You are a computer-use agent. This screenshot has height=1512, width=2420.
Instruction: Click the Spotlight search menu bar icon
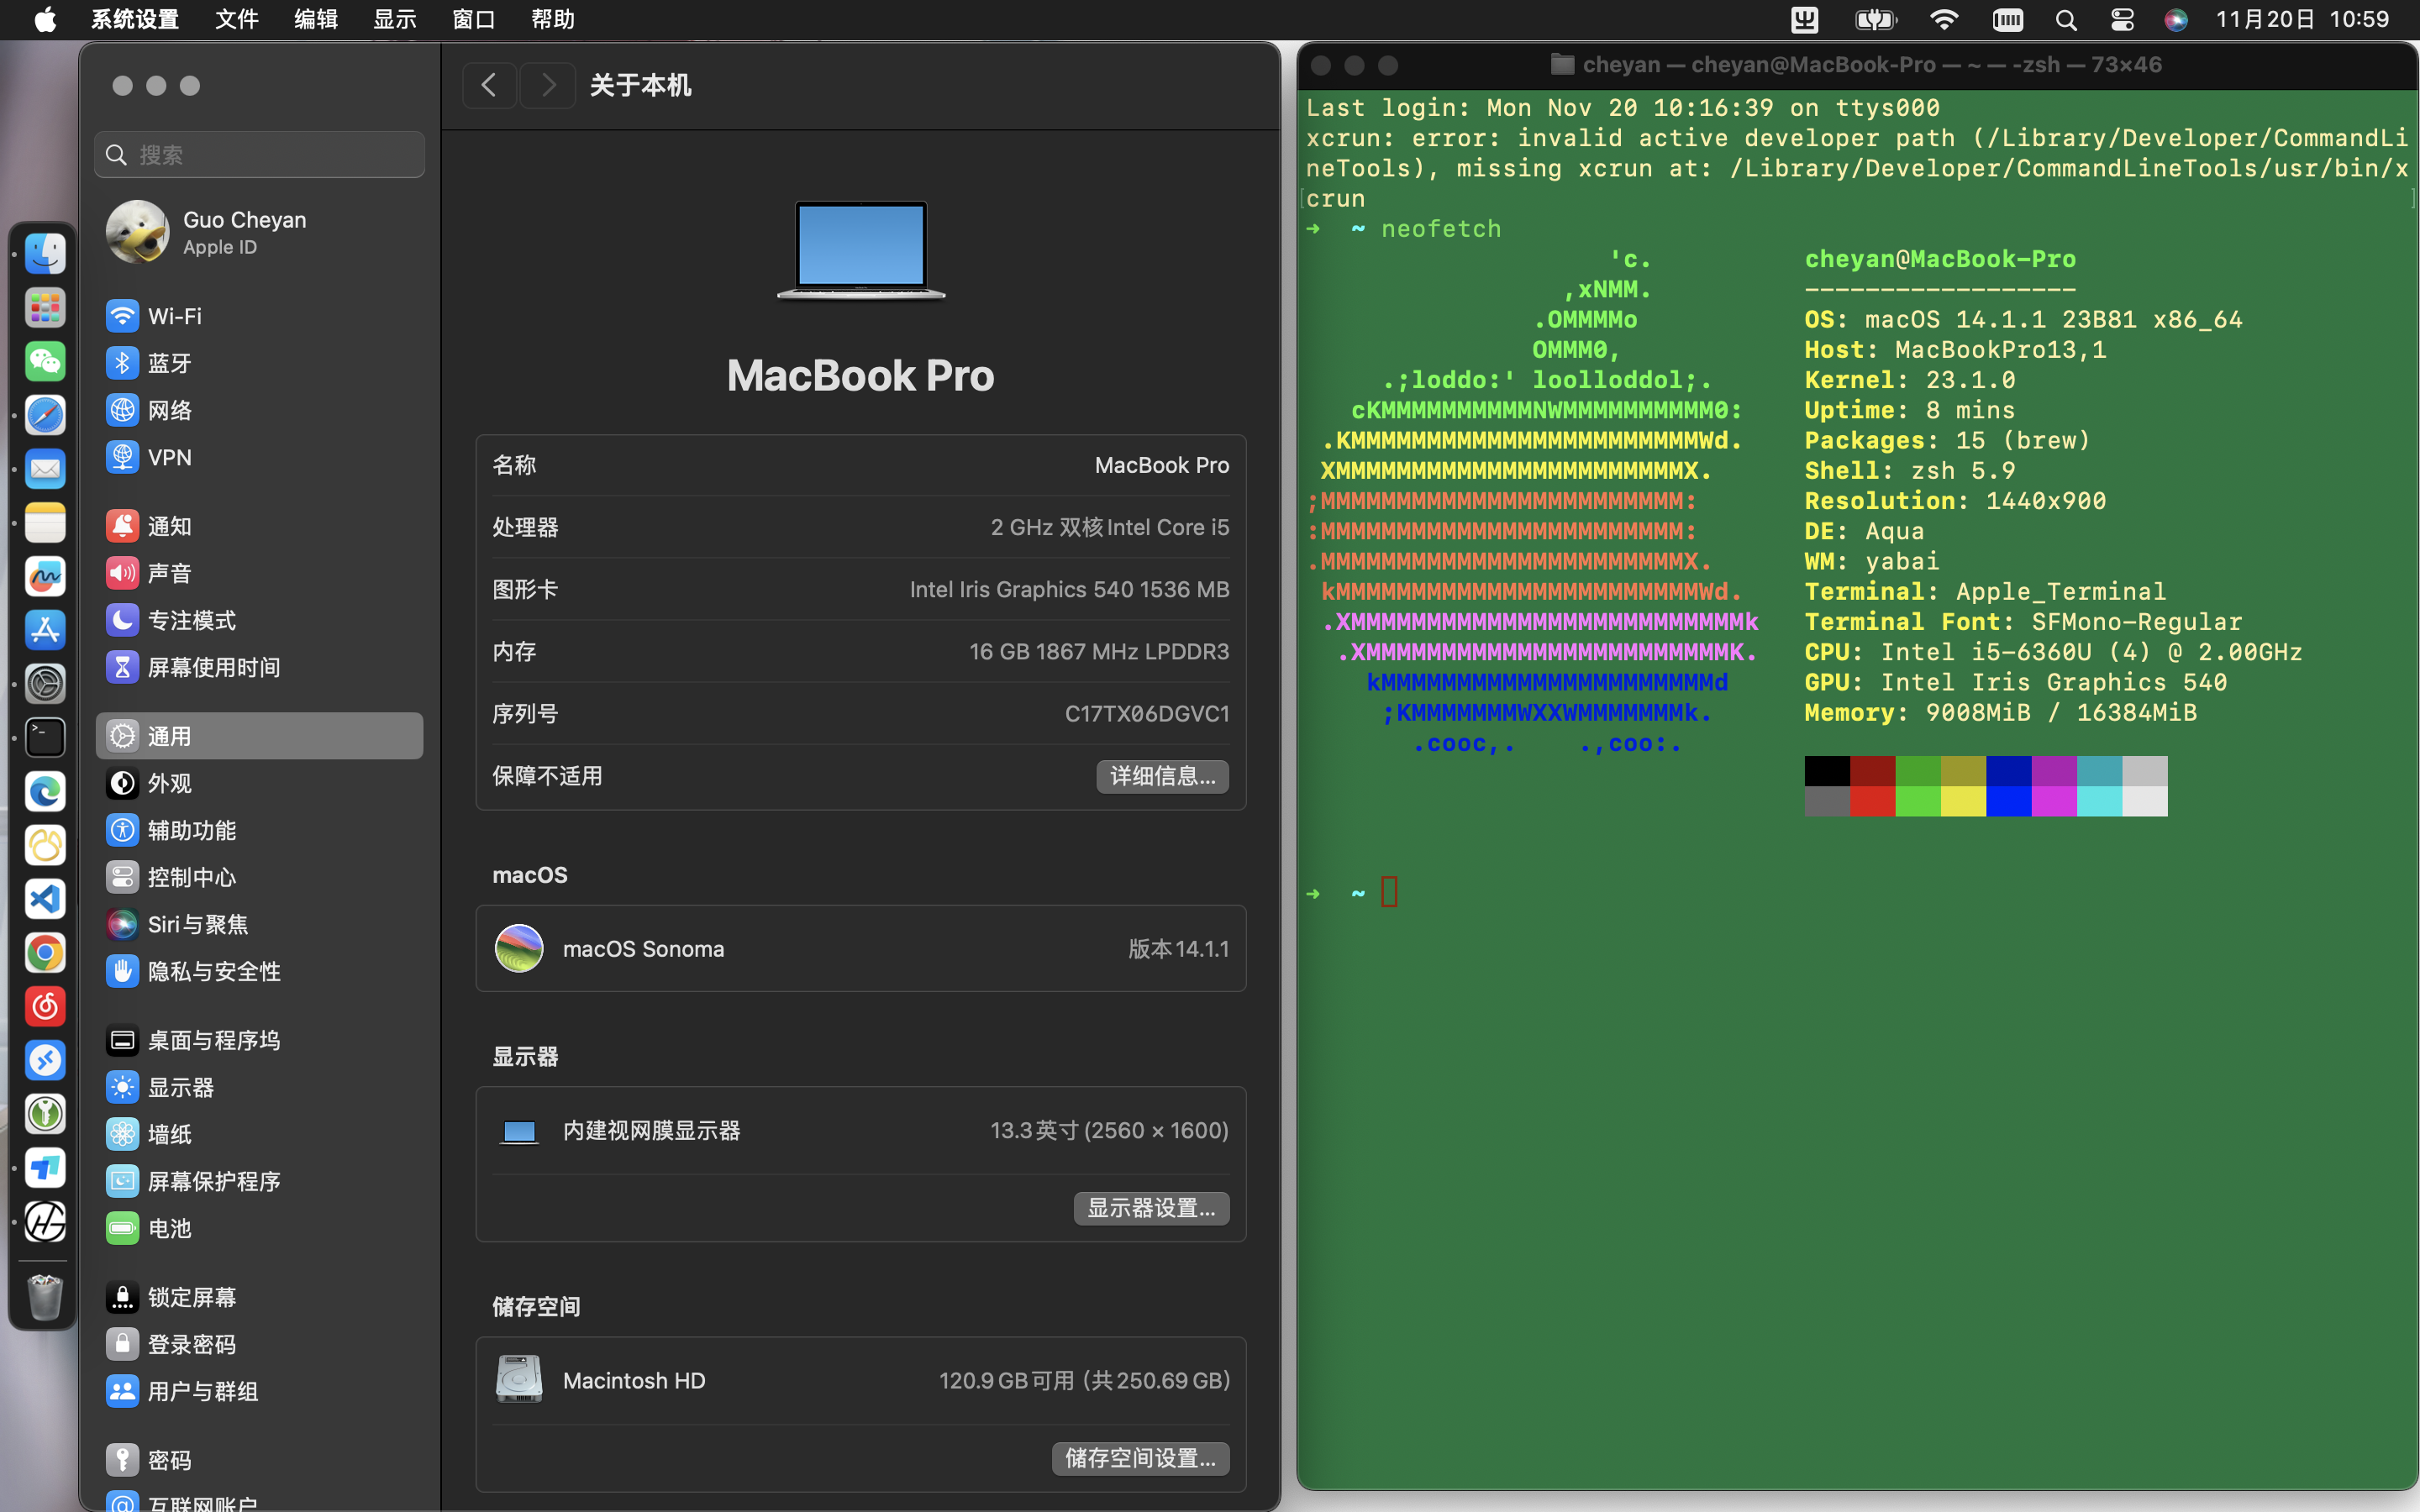[x=2066, y=20]
